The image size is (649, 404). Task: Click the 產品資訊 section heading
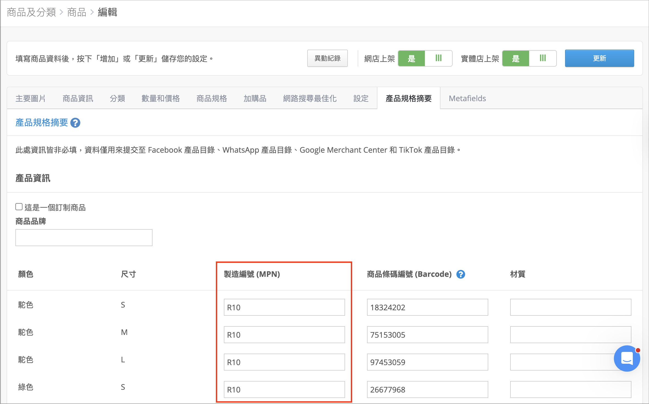coord(33,178)
